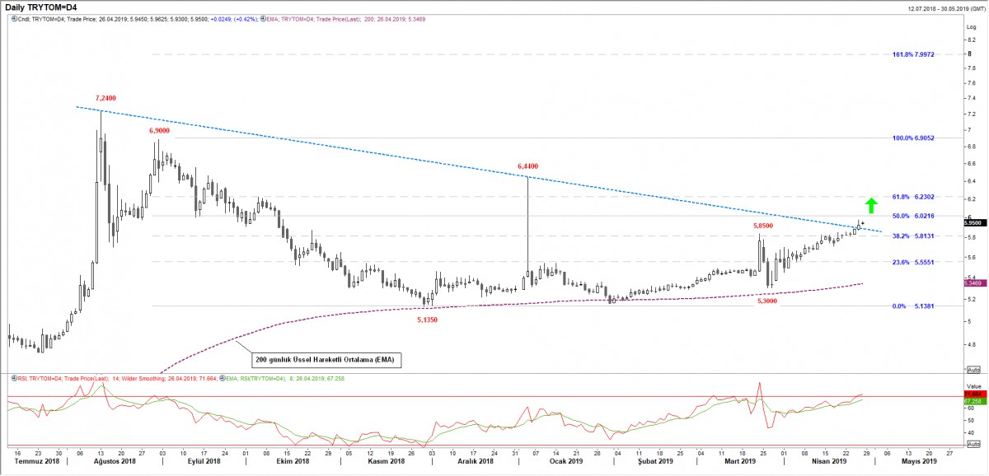Click the Auto scale button on price axis
The image size is (989, 476).
pos(973,369)
